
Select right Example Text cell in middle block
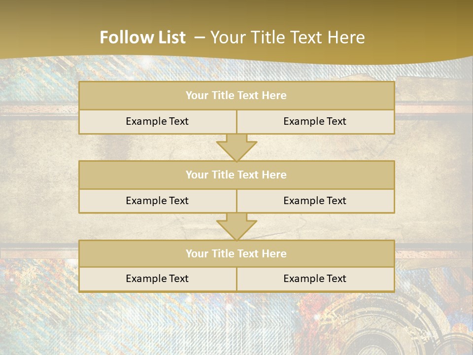(x=315, y=201)
